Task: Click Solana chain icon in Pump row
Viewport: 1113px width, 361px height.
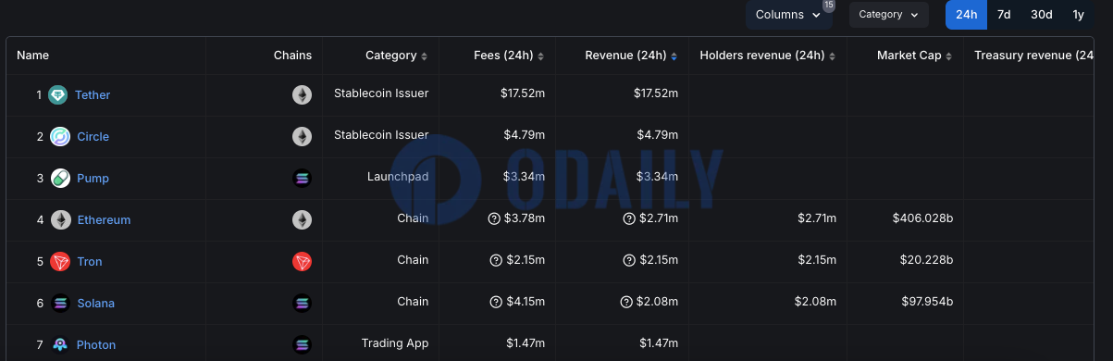Action: (302, 178)
